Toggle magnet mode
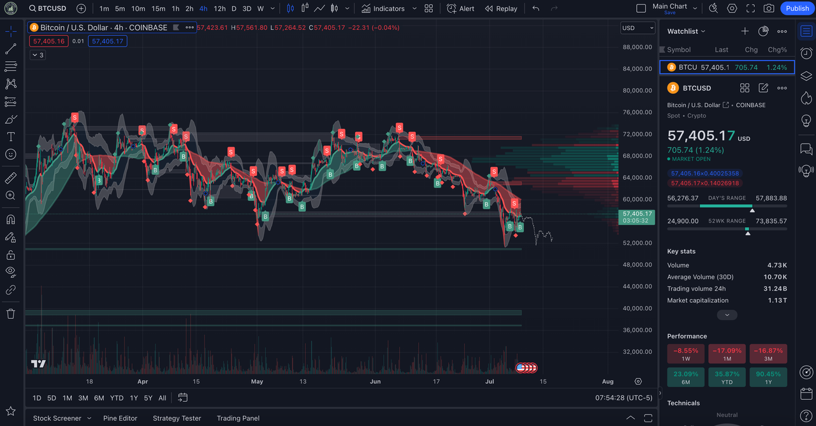This screenshot has width=816, height=426. pos(11,219)
